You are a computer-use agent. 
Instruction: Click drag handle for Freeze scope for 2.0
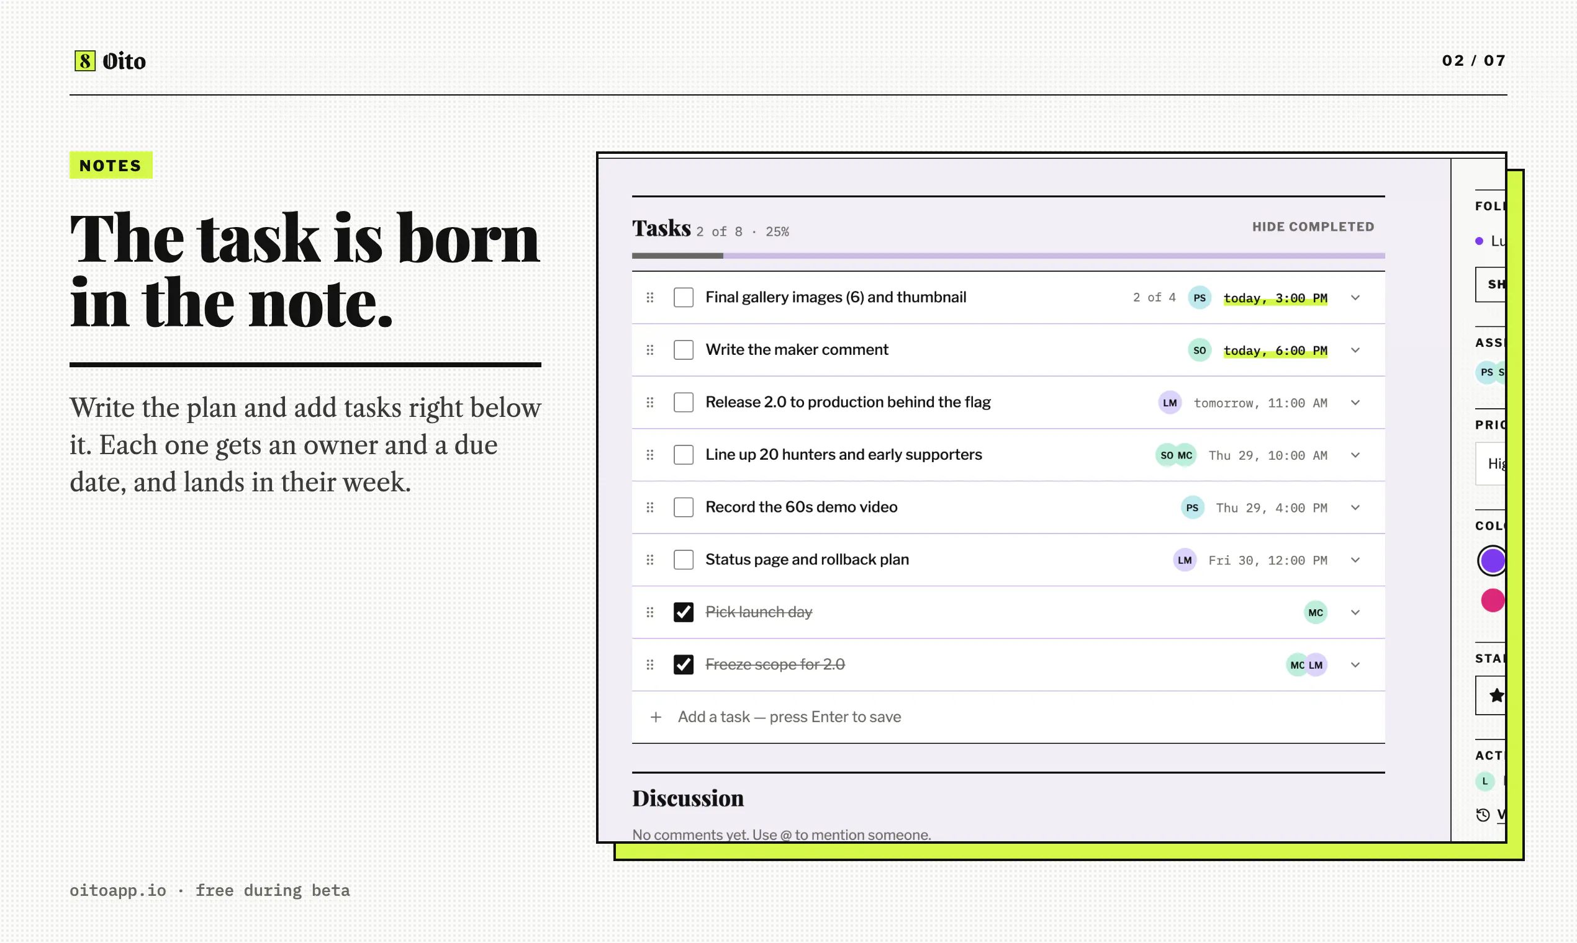(x=650, y=664)
